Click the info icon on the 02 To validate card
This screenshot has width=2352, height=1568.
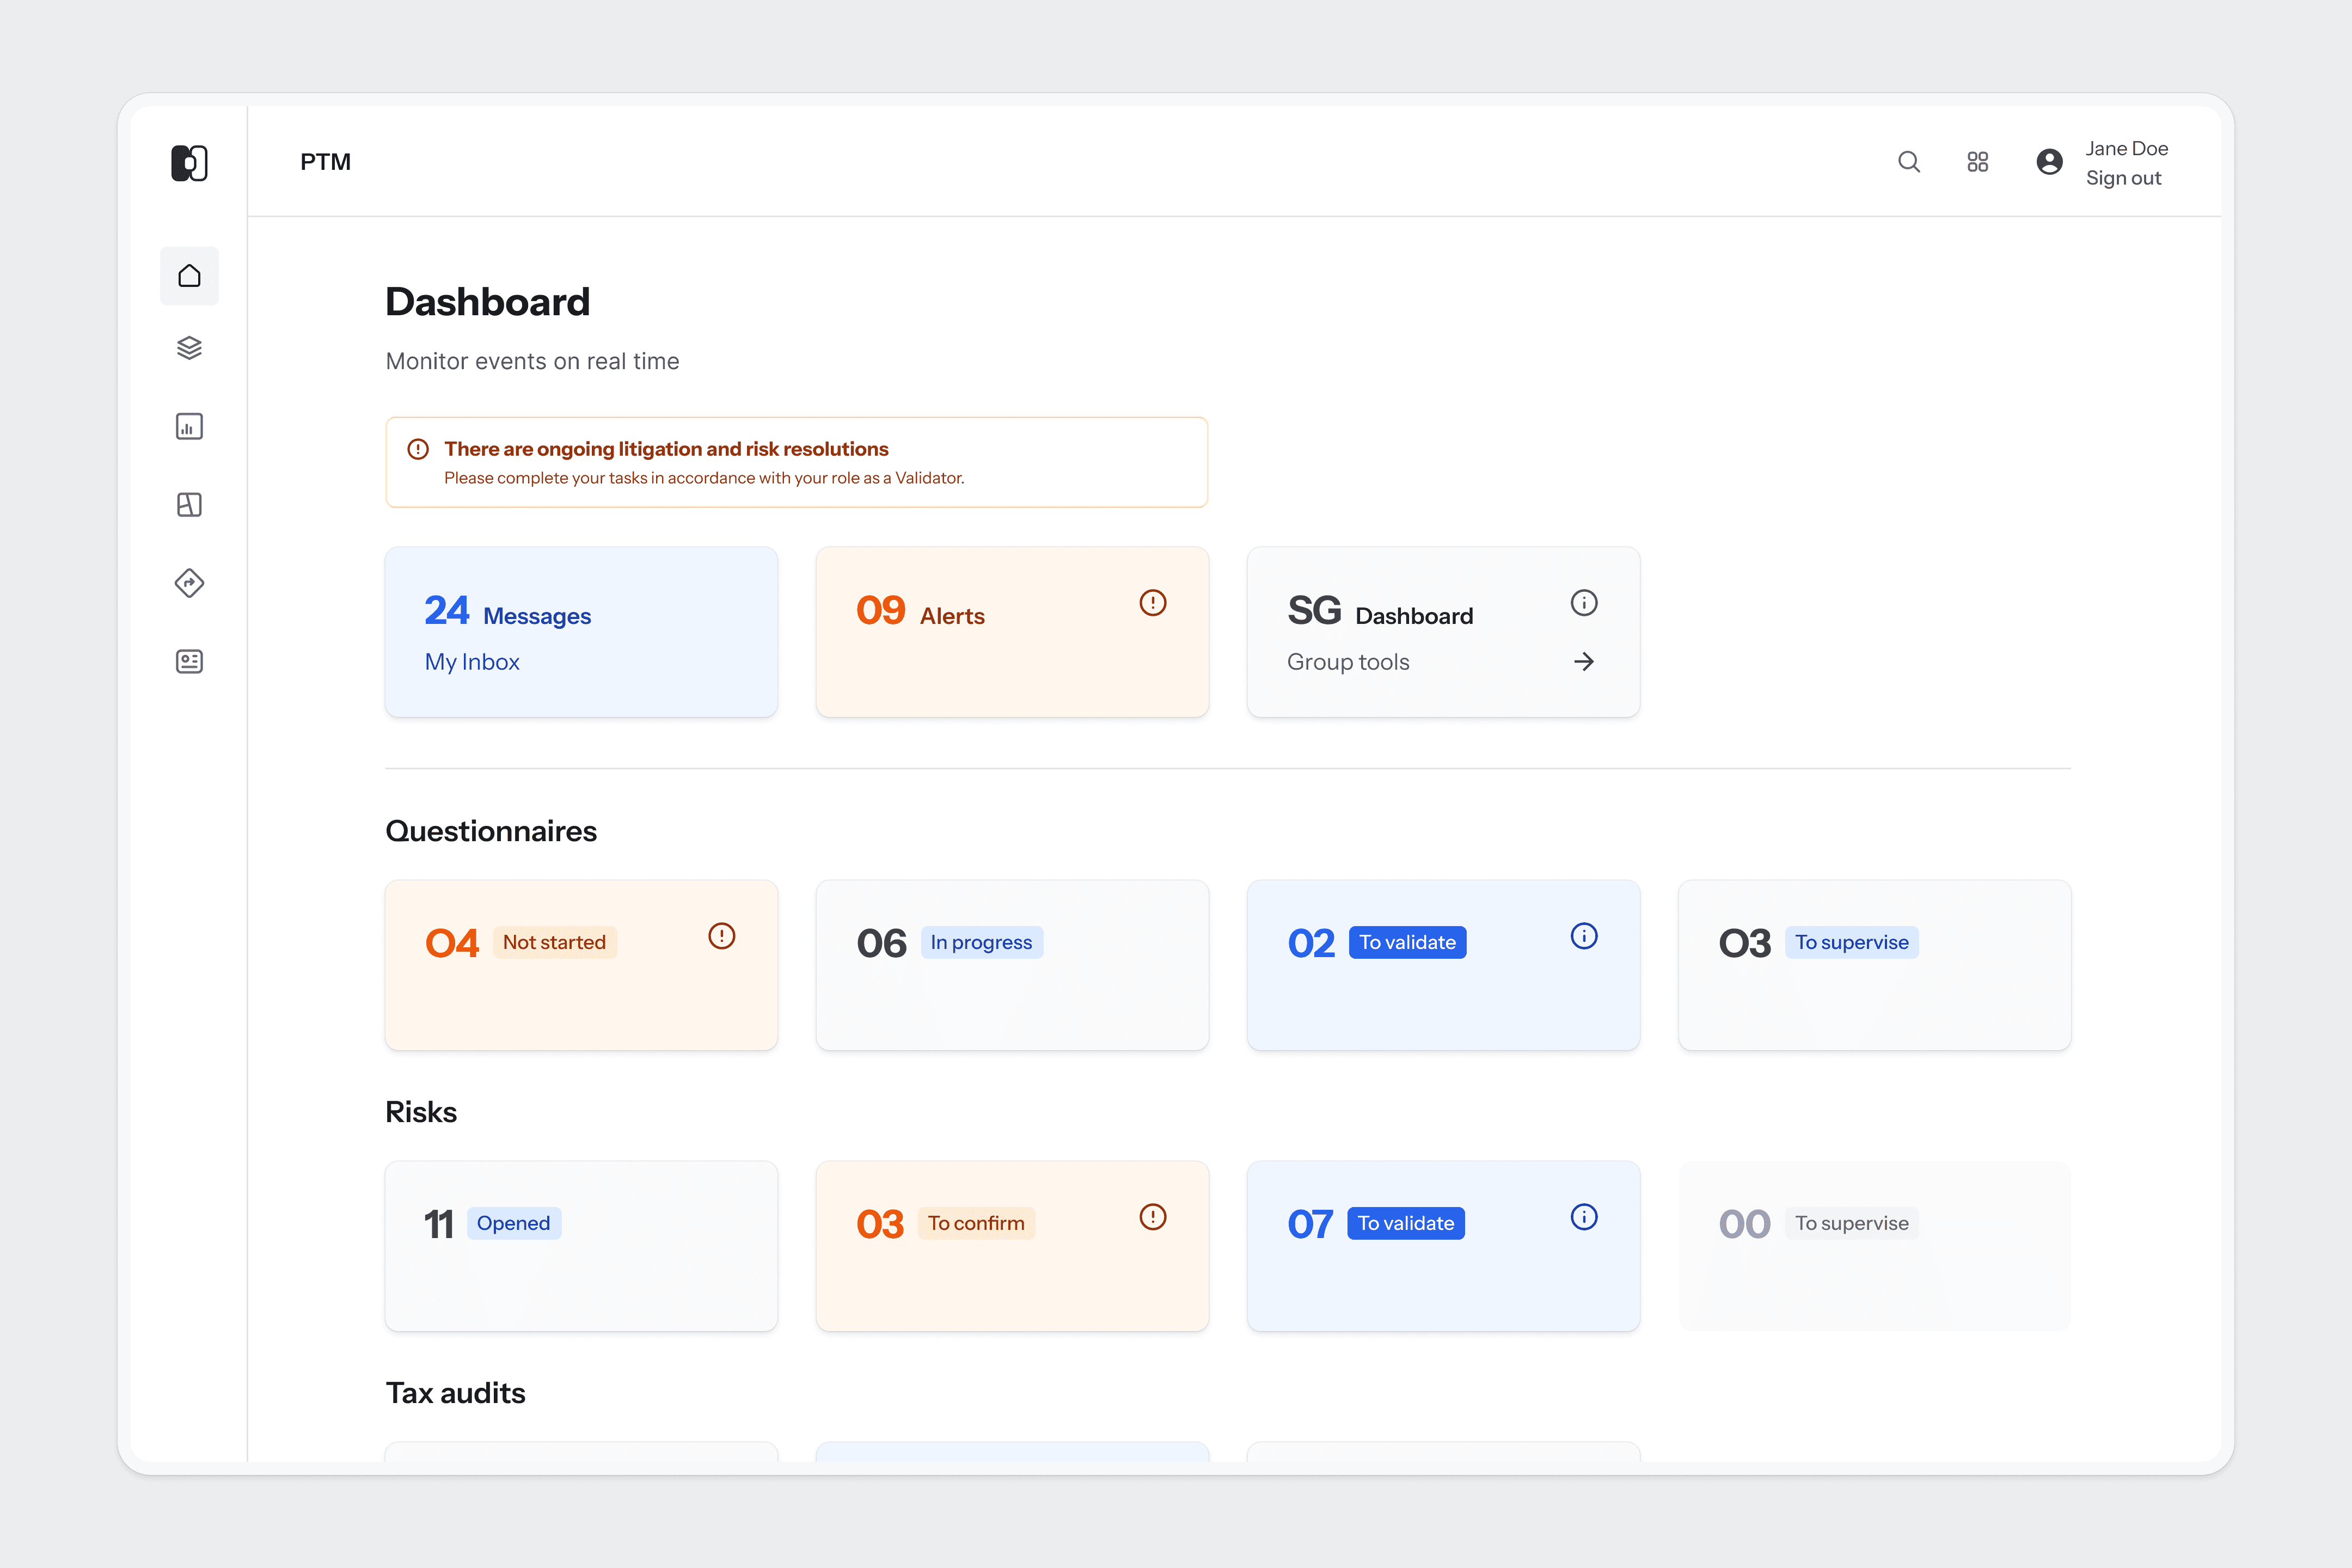(x=1583, y=936)
